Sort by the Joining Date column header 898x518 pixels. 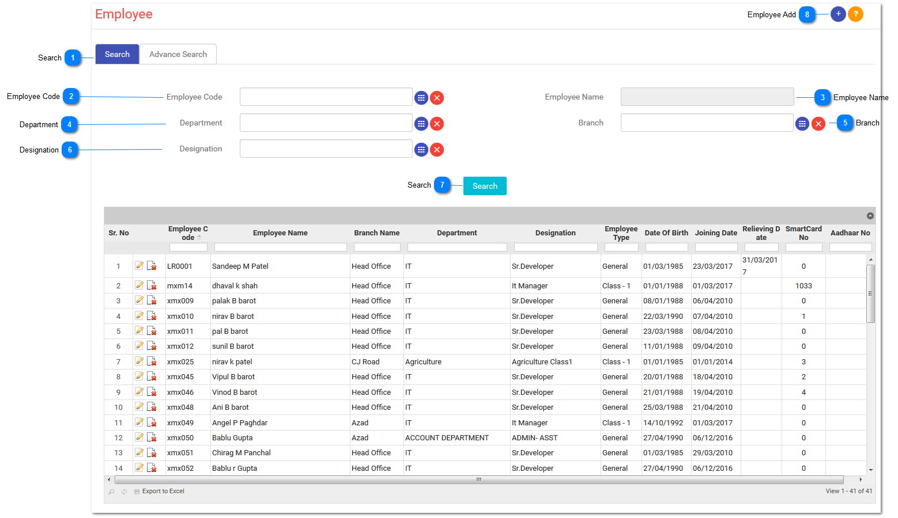[716, 233]
